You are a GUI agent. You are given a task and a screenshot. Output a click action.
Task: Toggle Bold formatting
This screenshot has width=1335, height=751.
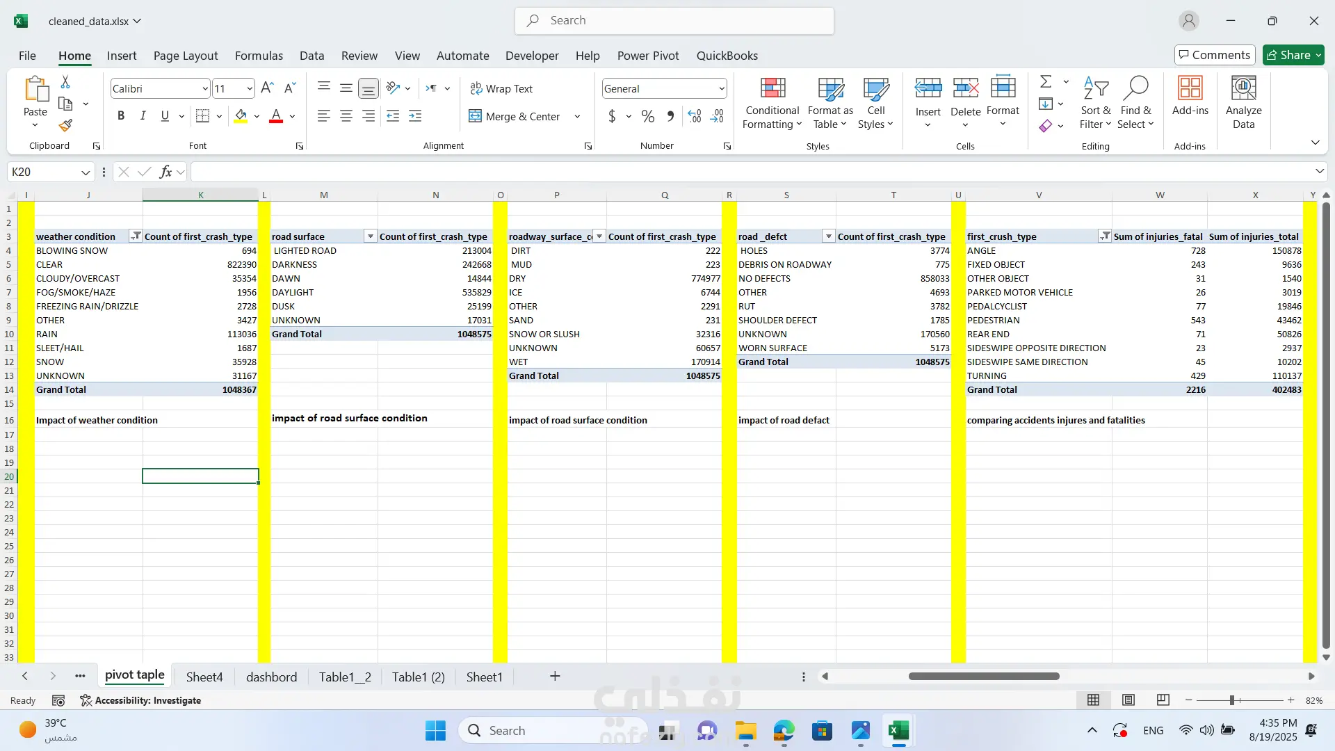click(121, 116)
